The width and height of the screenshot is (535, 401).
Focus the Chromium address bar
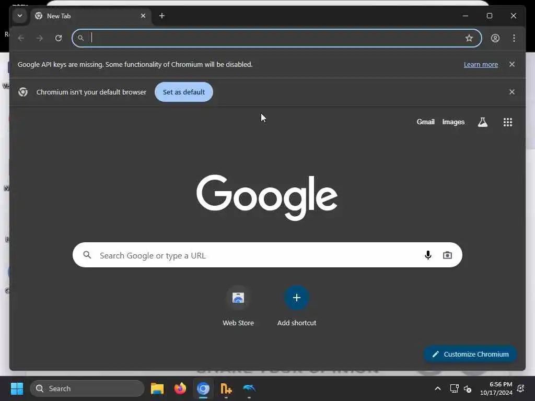tap(277, 38)
